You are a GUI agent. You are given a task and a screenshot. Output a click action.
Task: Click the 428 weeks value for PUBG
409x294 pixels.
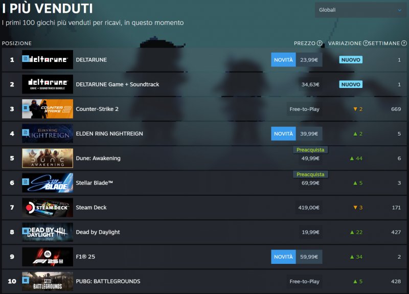(x=396, y=282)
